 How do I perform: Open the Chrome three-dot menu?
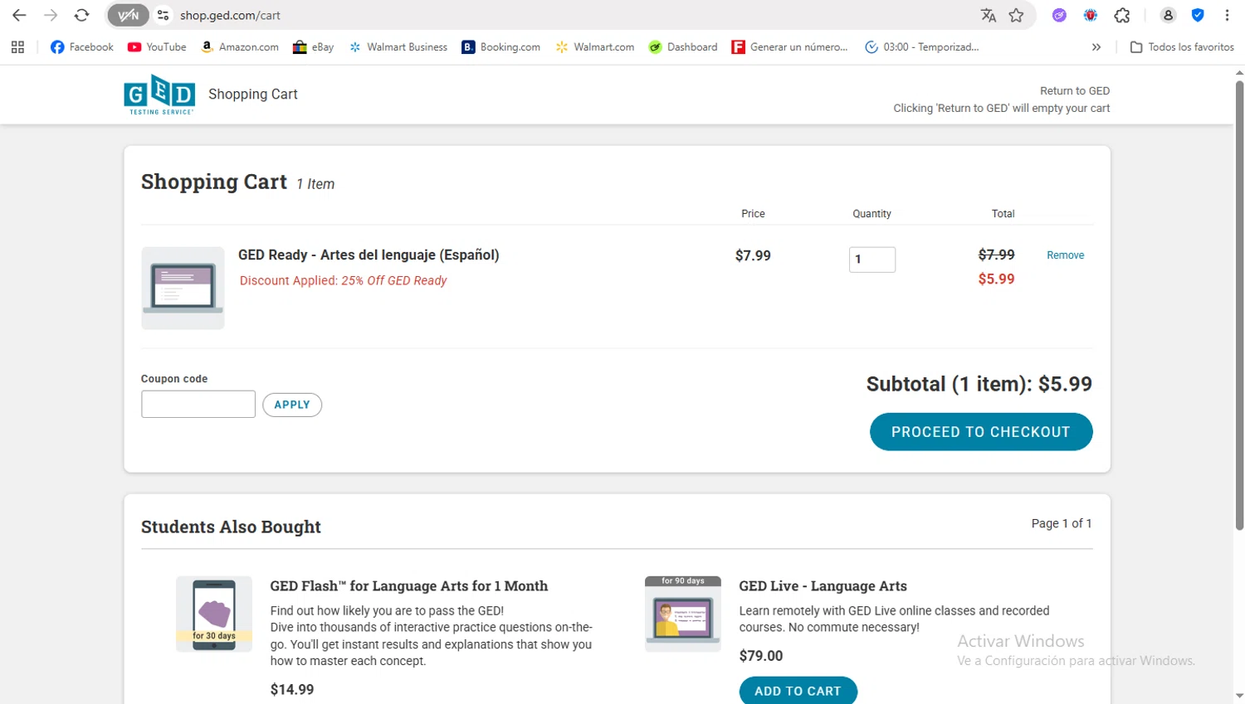coord(1227,16)
